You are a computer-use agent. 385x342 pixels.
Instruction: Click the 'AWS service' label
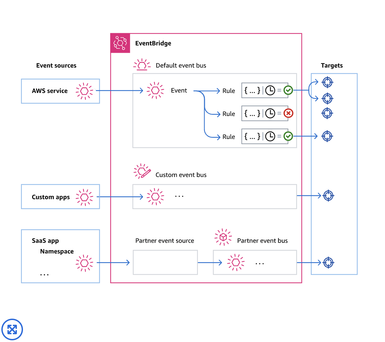pos(50,91)
